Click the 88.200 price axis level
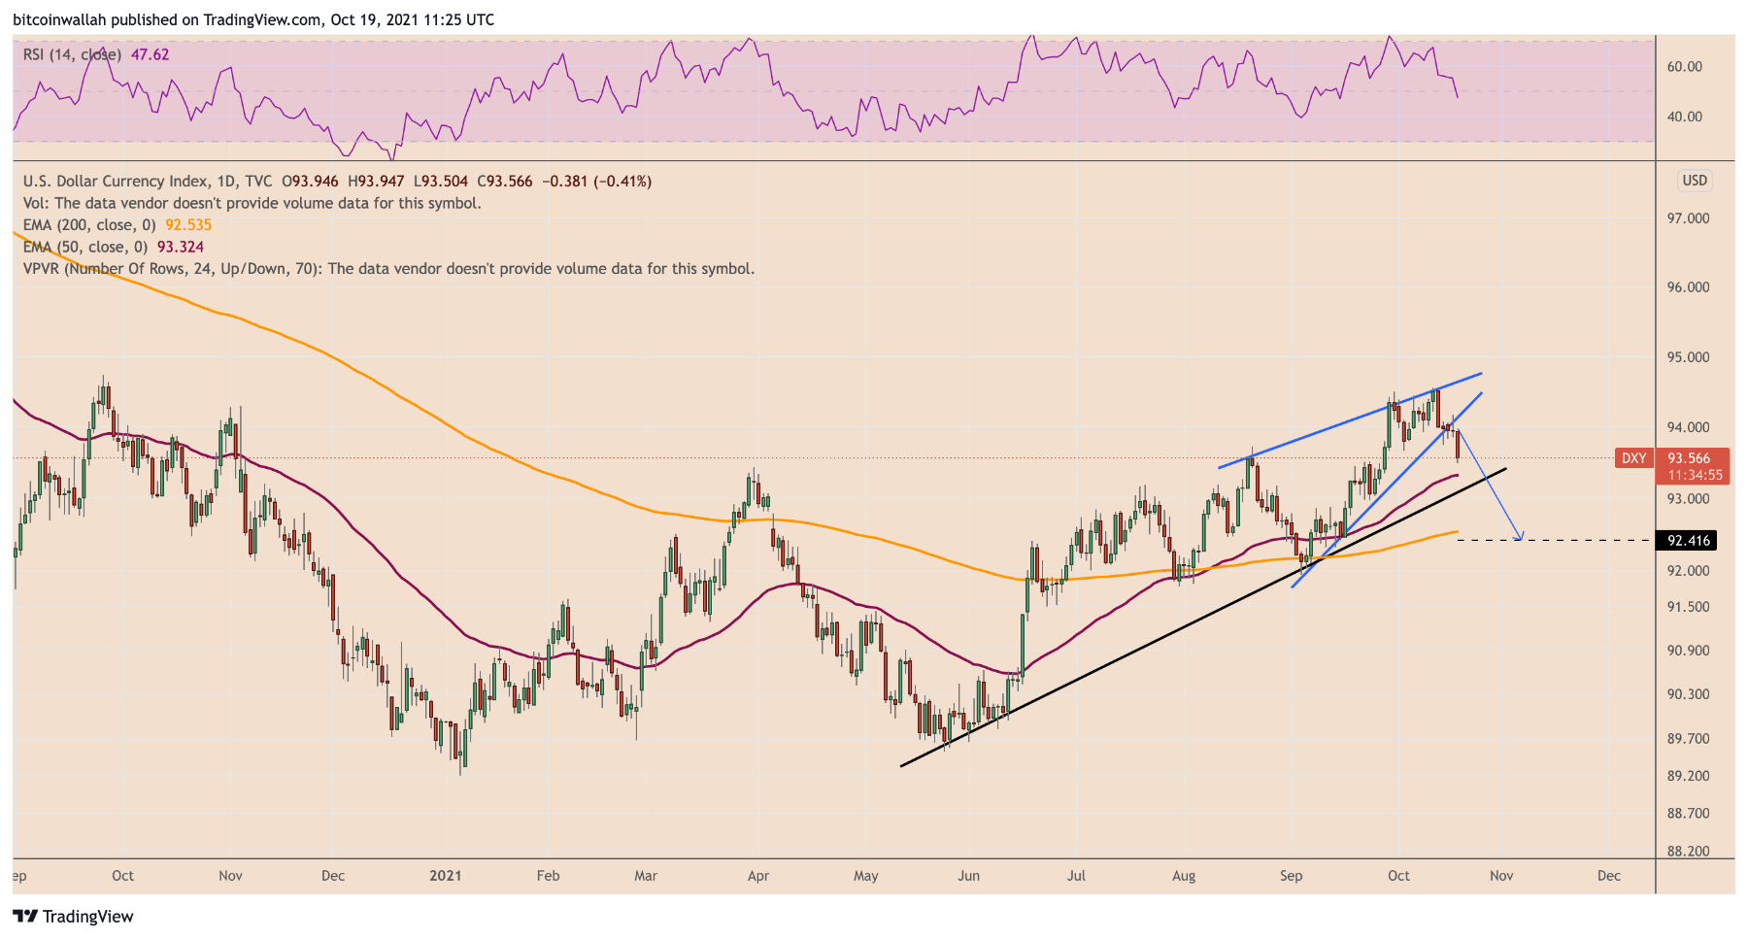Image resolution: width=1748 pixels, height=939 pixels. click(x=1688, y=852)
